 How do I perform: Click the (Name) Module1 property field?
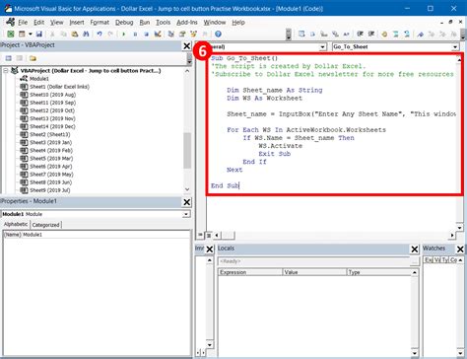pyautogui.click(x=97, y=235)
